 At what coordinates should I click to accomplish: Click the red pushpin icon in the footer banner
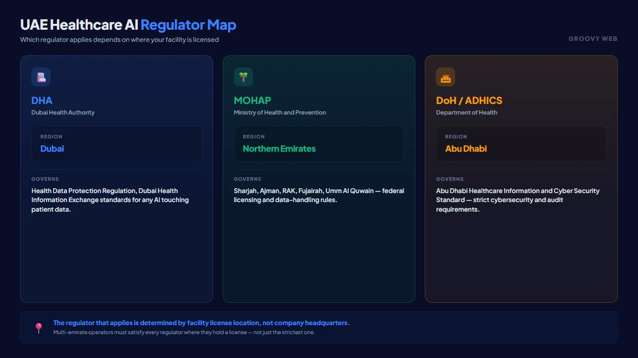click(38, 328)
